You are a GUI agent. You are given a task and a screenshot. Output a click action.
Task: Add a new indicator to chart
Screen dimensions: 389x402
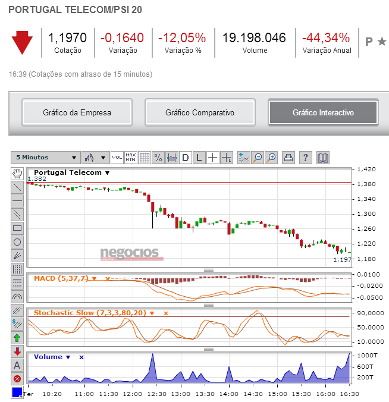pos(244,158)
